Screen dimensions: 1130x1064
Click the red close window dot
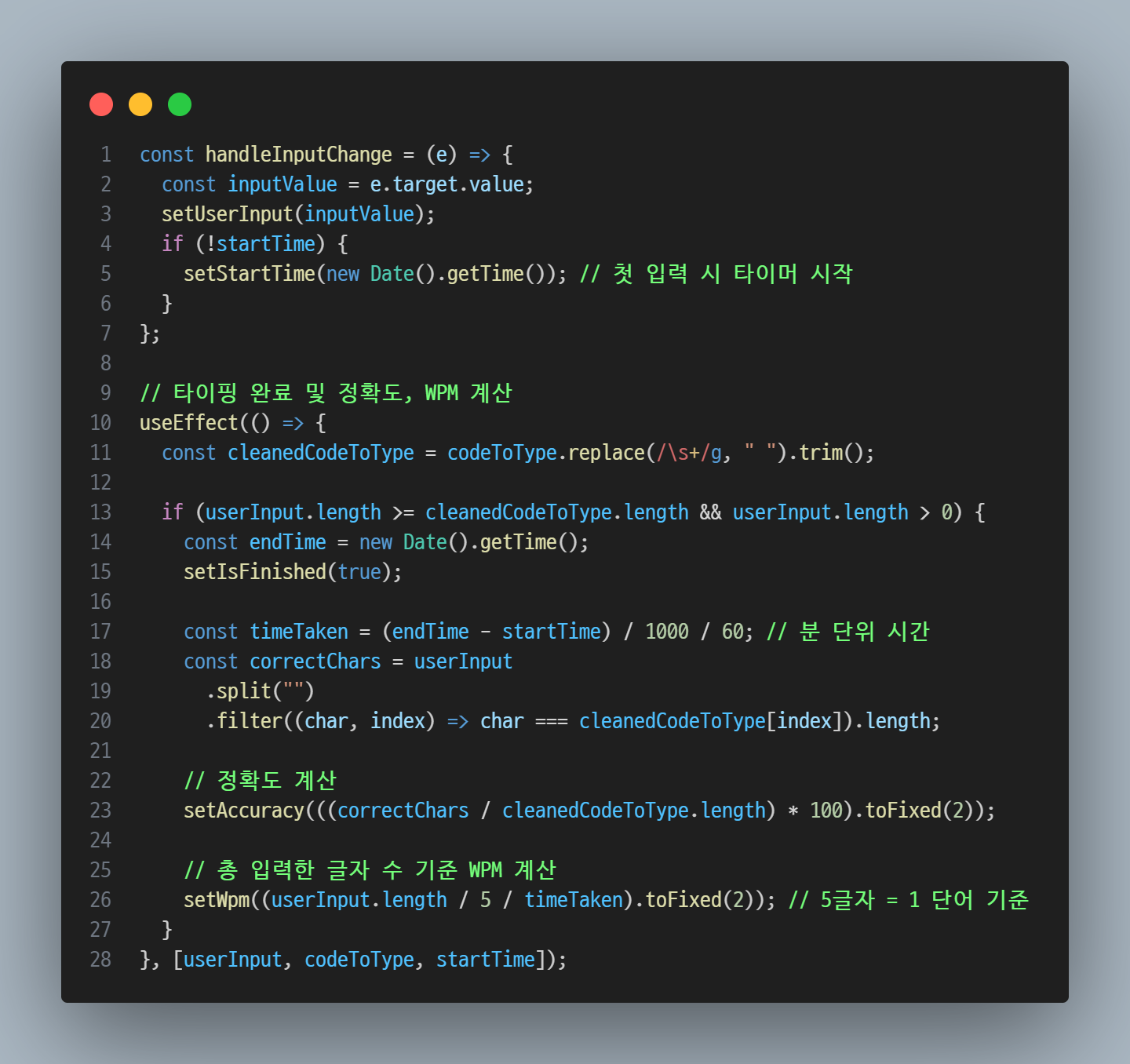(101, 104)
